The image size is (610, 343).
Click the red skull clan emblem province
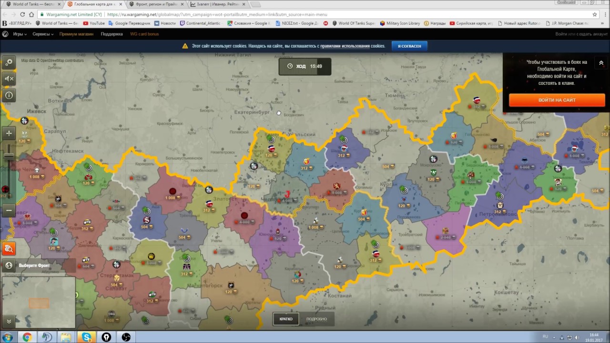[37, 170]
